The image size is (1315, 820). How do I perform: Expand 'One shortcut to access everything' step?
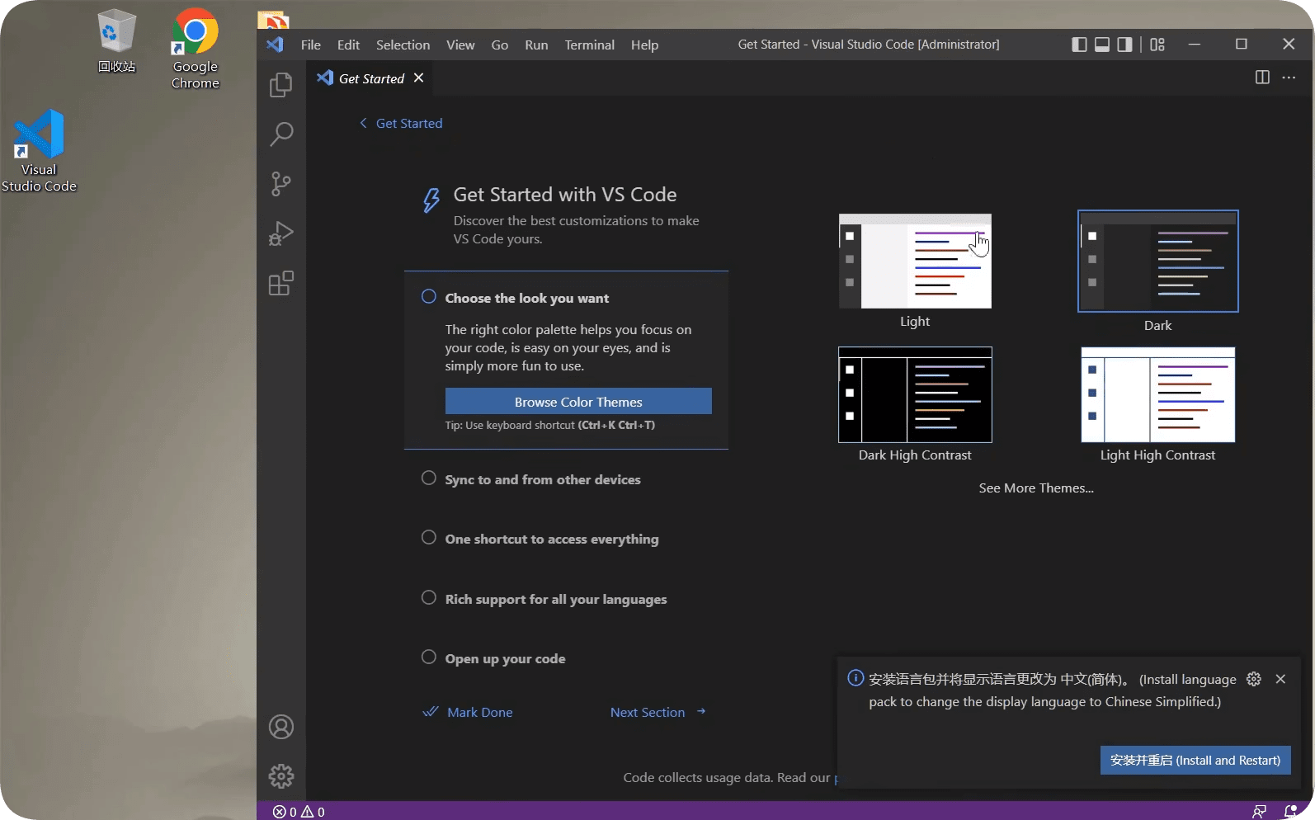[551, 540]
